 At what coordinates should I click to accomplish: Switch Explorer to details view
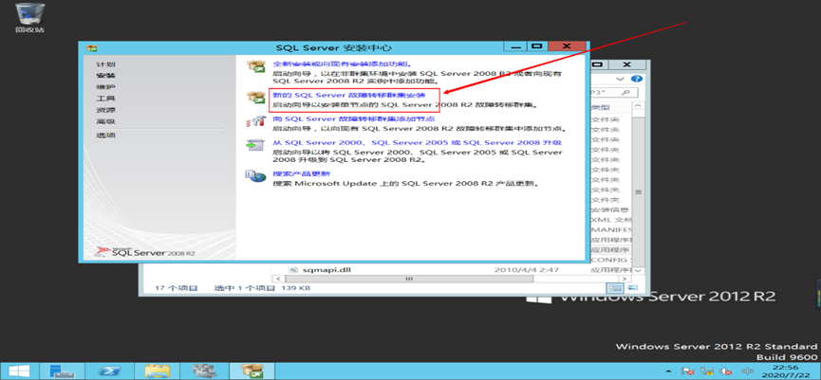point(615,288)
